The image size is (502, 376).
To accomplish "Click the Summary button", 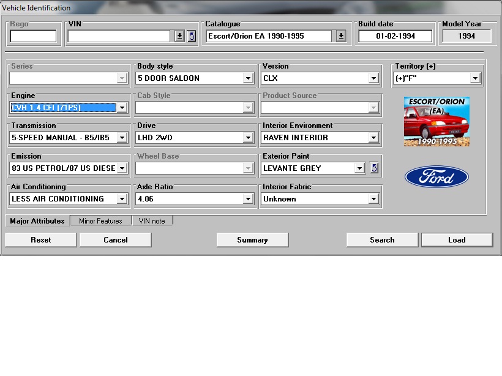I will tap(252, 240).
